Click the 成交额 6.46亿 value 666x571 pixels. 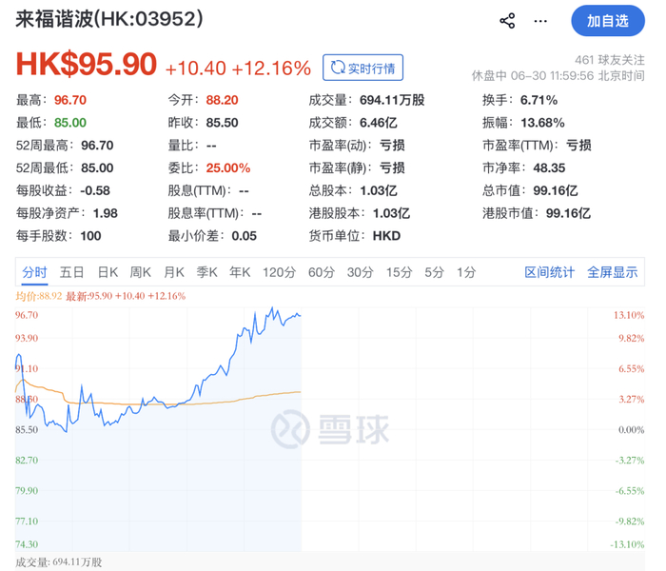coord(379,123)
